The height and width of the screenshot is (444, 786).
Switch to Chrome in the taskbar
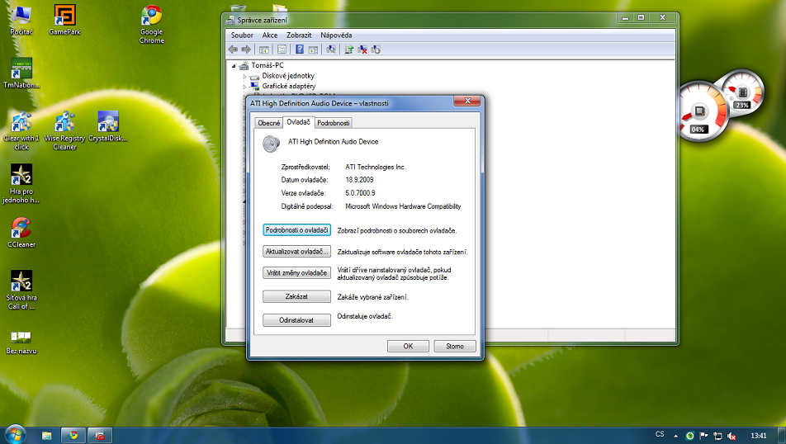73,436
